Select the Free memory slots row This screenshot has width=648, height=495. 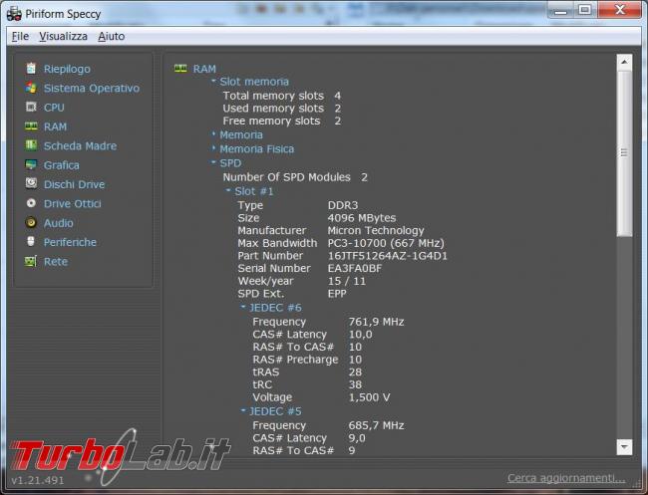(282, 121)
